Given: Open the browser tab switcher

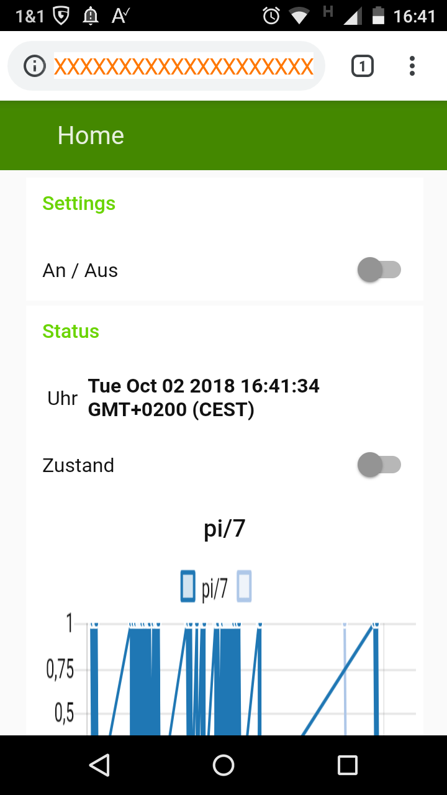Looking at the screenshot, I should 363,66.
